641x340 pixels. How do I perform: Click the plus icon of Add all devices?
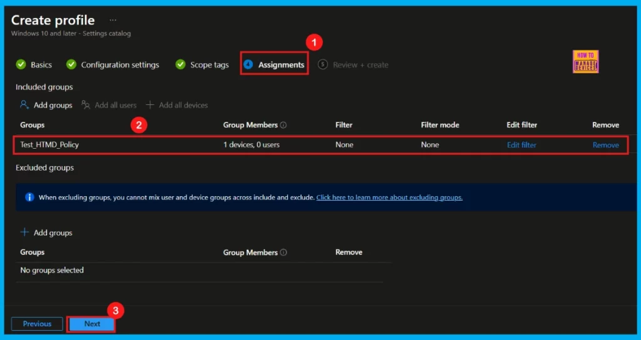(150, 105)
